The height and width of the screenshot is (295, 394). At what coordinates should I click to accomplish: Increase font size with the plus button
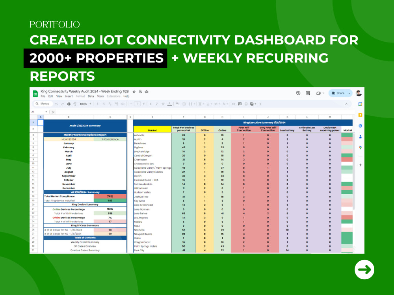[x=143, y=104]
